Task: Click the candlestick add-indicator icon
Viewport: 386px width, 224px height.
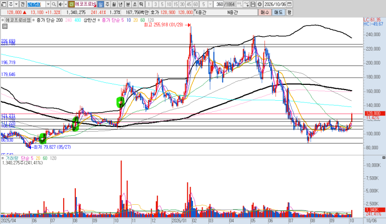Action: 239,4
